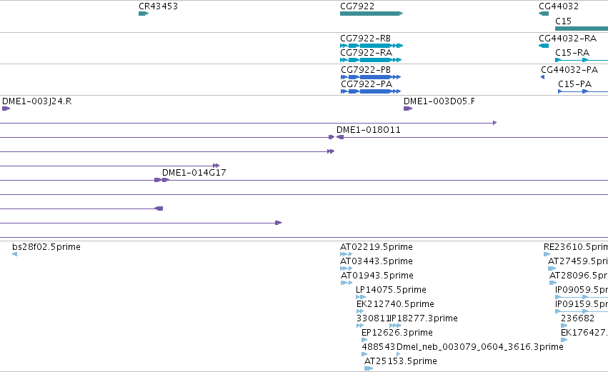Open the C15 gene feature
The width and height of the screenshot is (608, 372).
click(582, 29)
